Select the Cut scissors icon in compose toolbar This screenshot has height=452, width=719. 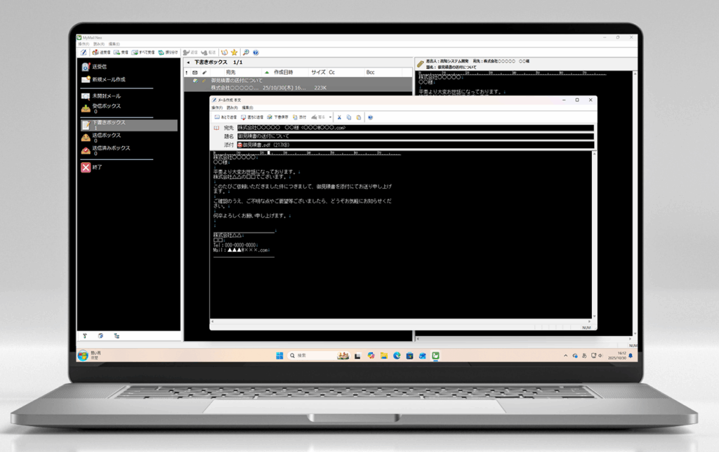pyautogui.click(x=339, y=117)
